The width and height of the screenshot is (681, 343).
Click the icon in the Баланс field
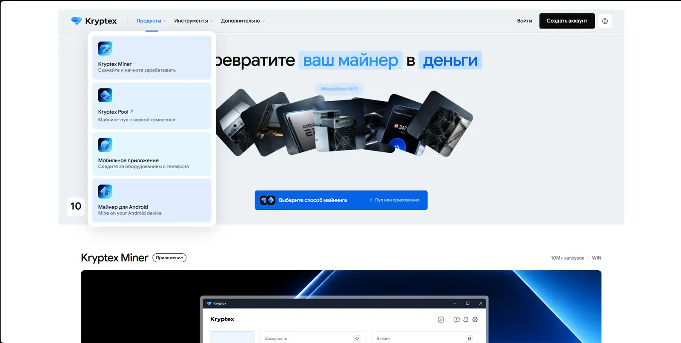click(x=469, y=338)
